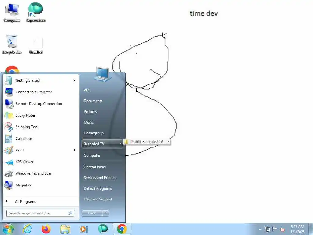Open Devices and Printers
313x235 pixels.
coord(100,178)
